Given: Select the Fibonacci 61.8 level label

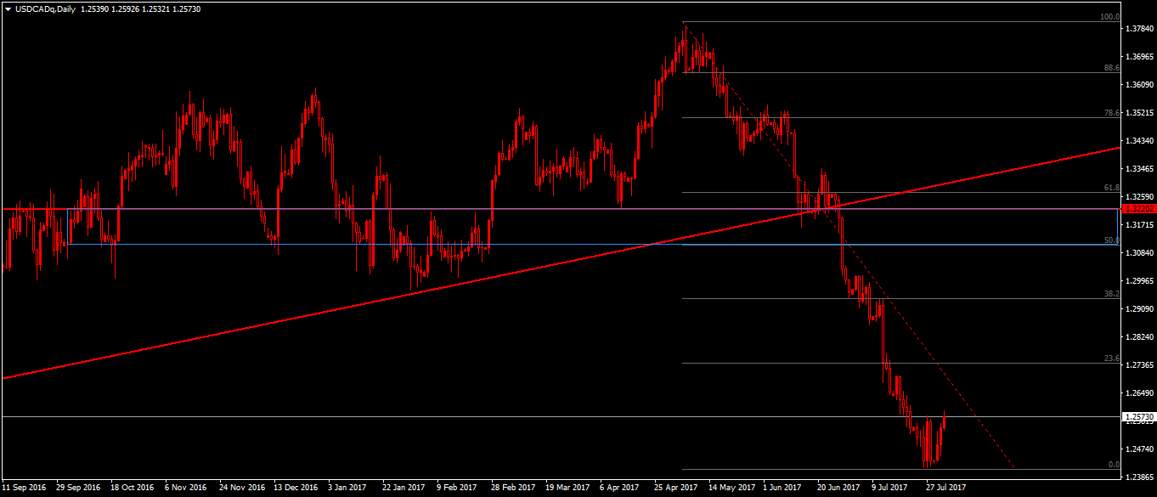Looking at the screenshot, I should pos(1111,188).
